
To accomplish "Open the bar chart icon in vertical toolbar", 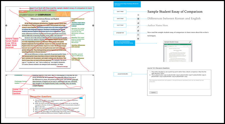I will (x=138, y=23).
